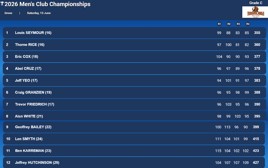Open Ben KARREMAN's leaderboard row
Image resolution: width=268 pixels, height=168 pixels.
pyautogui.click(x=134, y=151)
